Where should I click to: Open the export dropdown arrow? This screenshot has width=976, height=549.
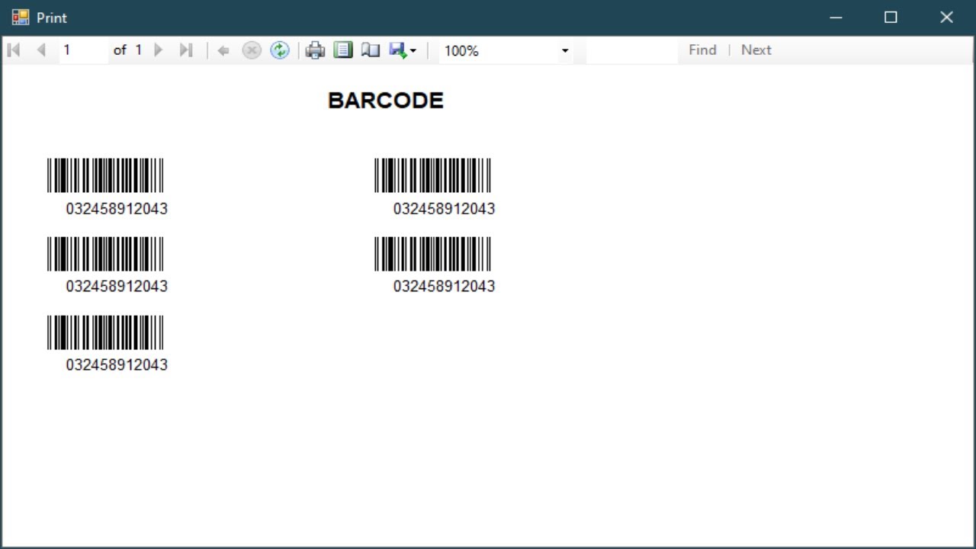point(413,51)
